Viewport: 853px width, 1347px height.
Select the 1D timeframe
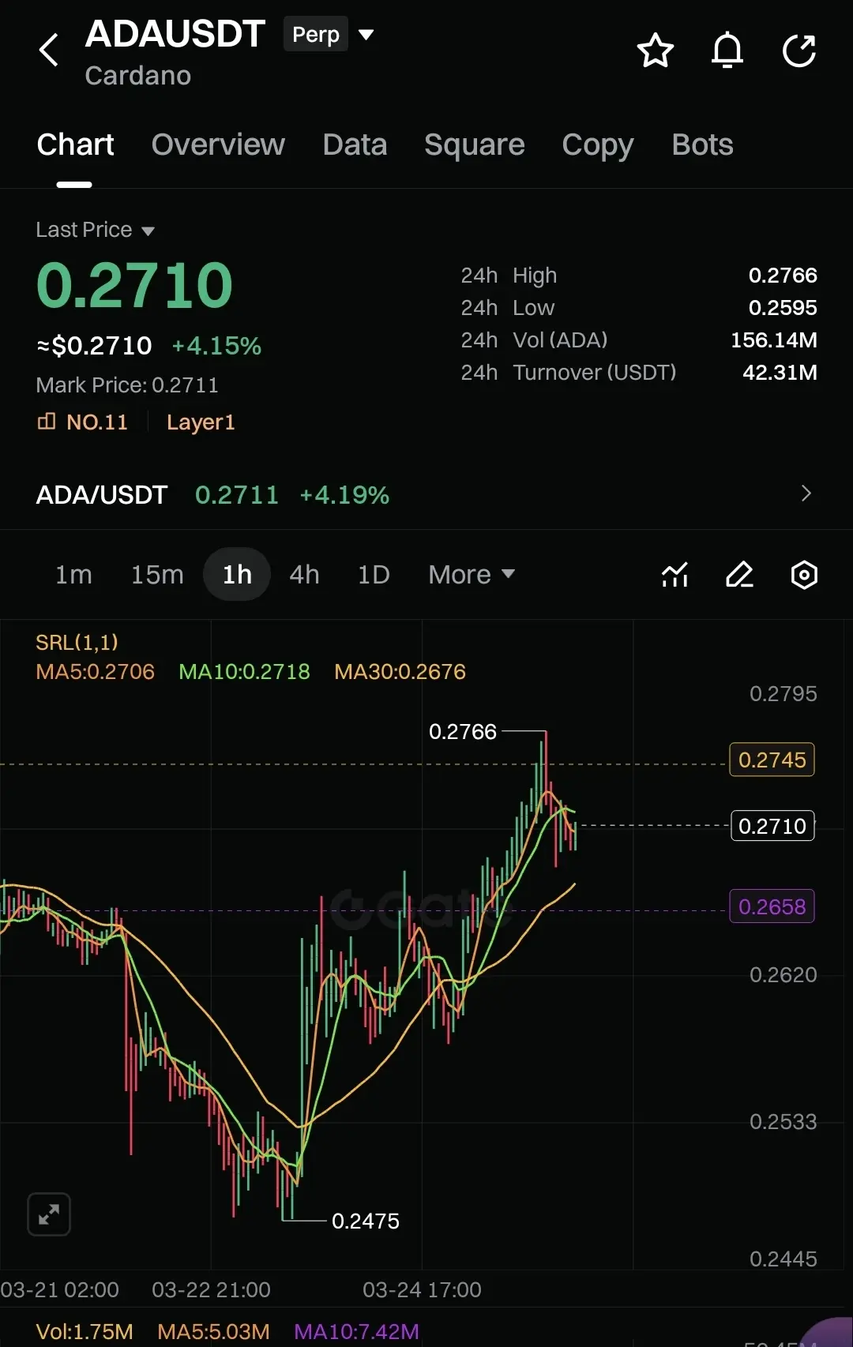pos(374,575)
